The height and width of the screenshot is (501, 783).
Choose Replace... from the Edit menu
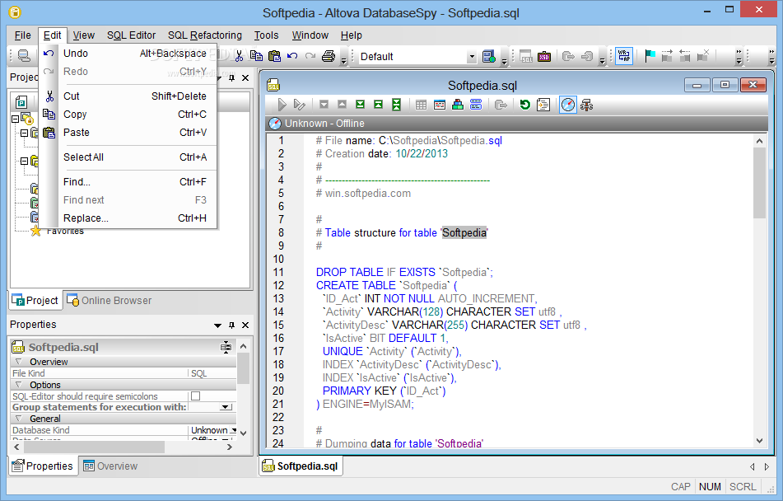(128, 218)
